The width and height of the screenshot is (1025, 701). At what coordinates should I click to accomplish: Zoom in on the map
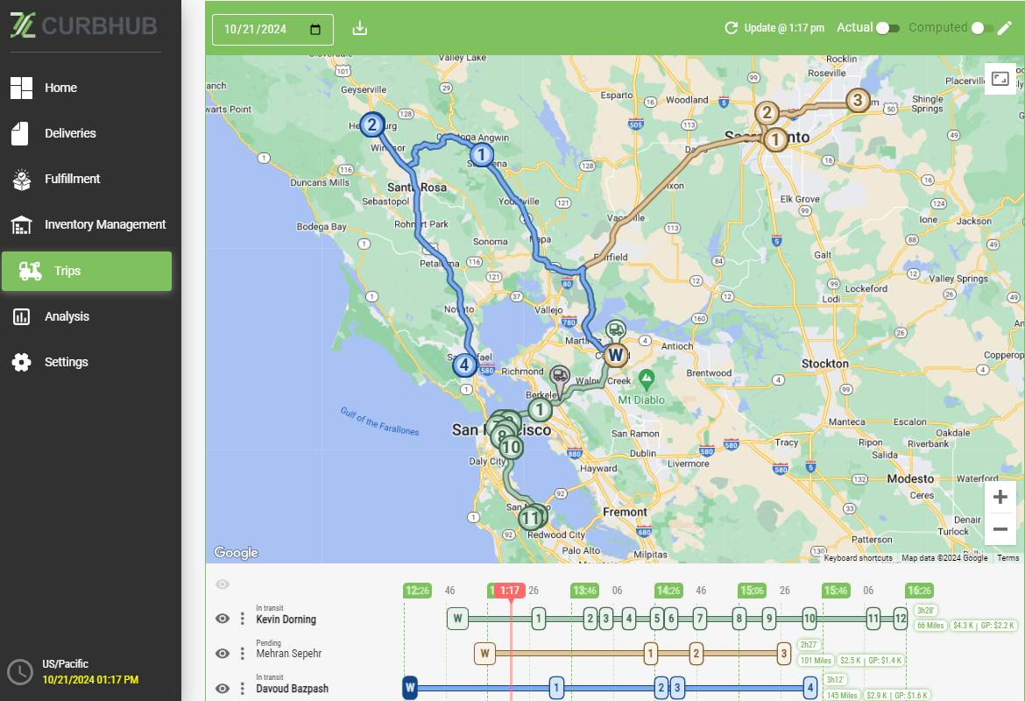point(1000,498)
